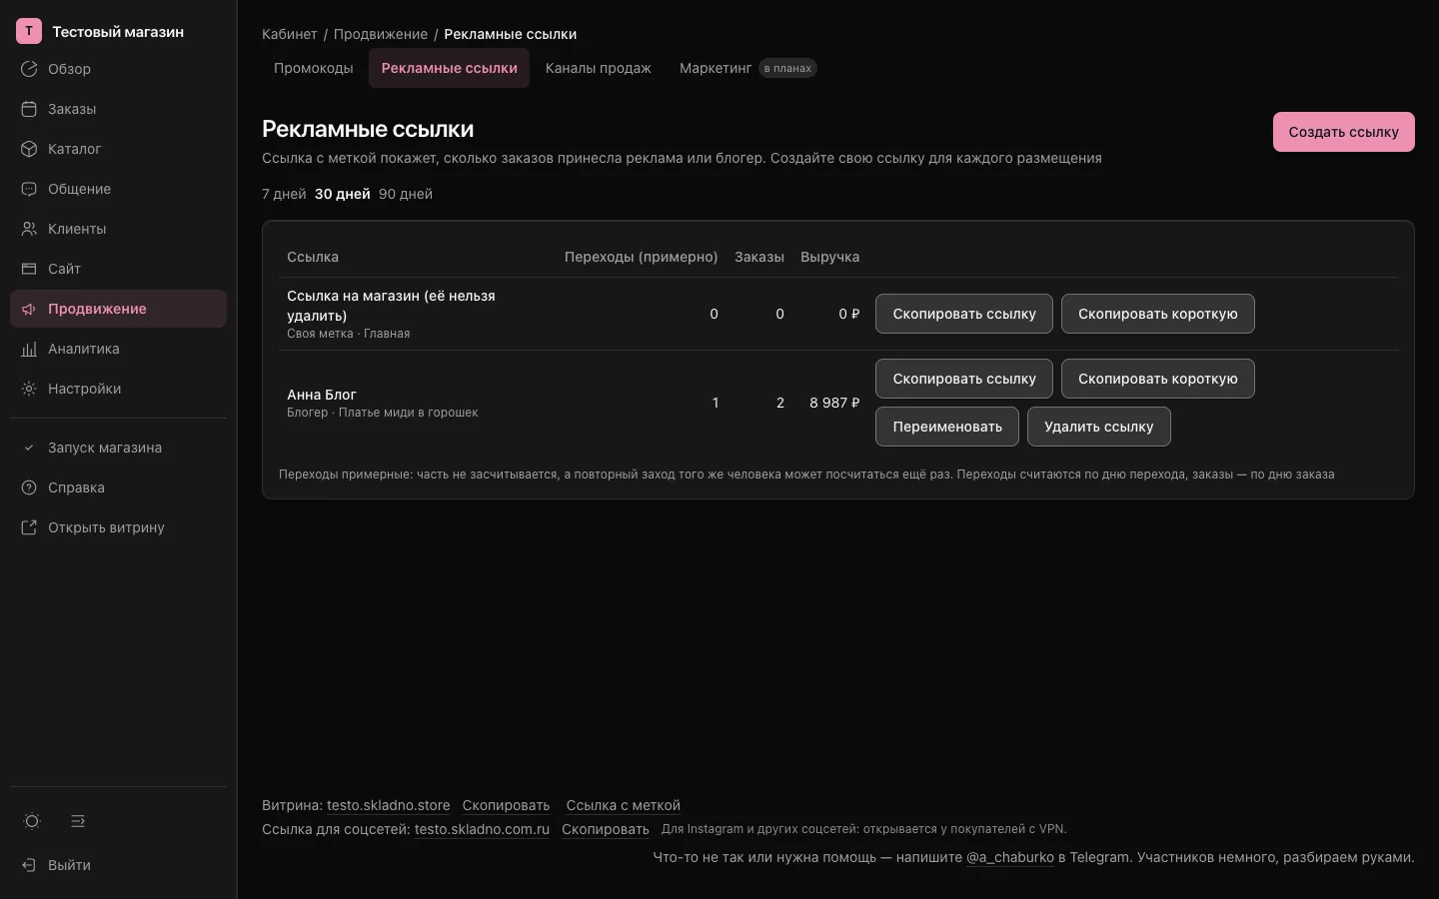This screenshot has width=1439, height=899.
Task: Click Скопировать ссылку for Анна Блог
Action: (964, 379)
